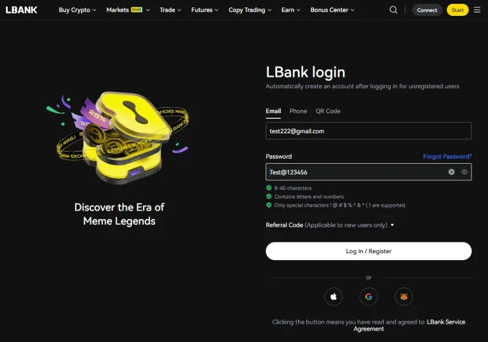Click the yellow Start button
This screenshot has height=342, width=488.
457,10
